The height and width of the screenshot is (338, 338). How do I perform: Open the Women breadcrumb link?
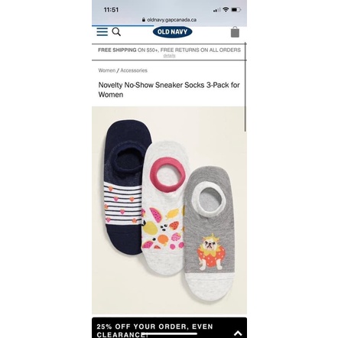click(107, 70)
